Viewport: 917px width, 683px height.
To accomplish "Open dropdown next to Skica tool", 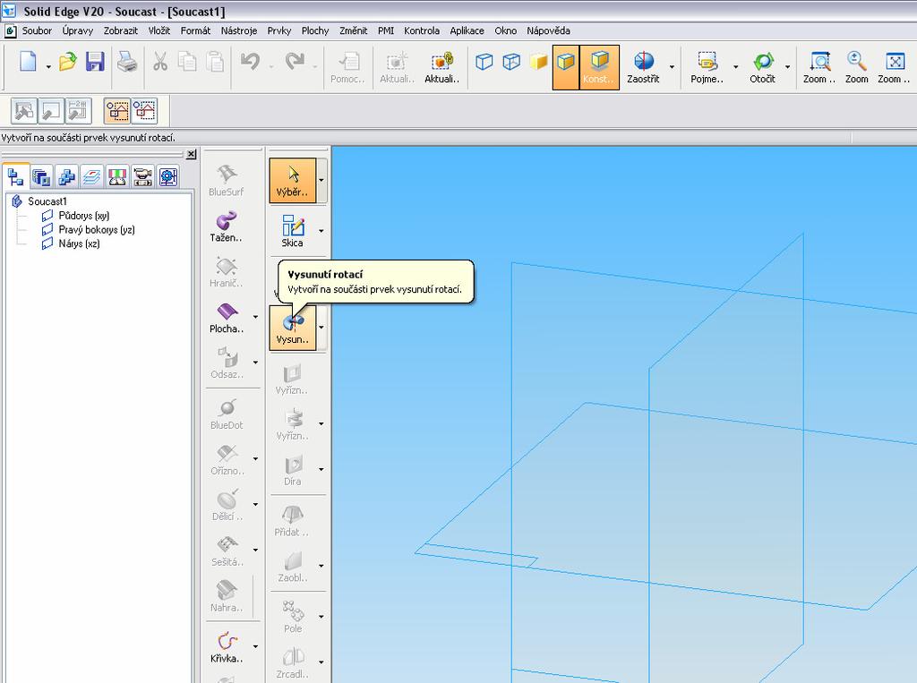I will coord(321,232).
